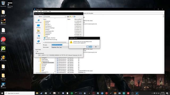Expand Cheat Engine registry key
This screenshot has width=170, height=95.
pyautogui.click(x=39, y=59)
